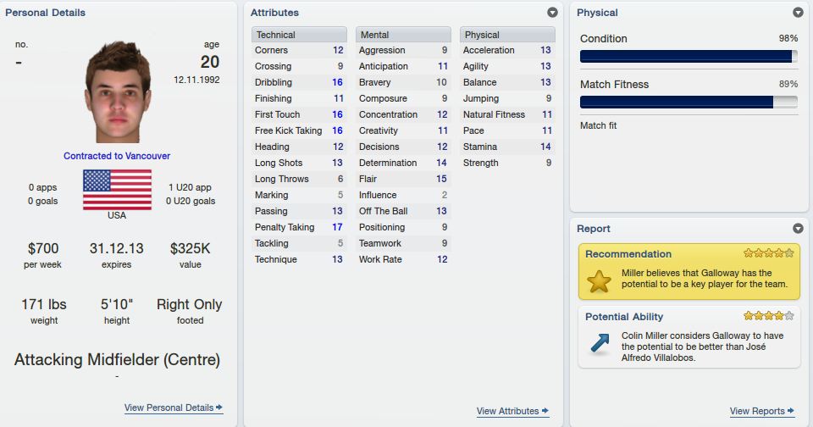Open the Physical panel dropdown arrow

coord(798,13)
